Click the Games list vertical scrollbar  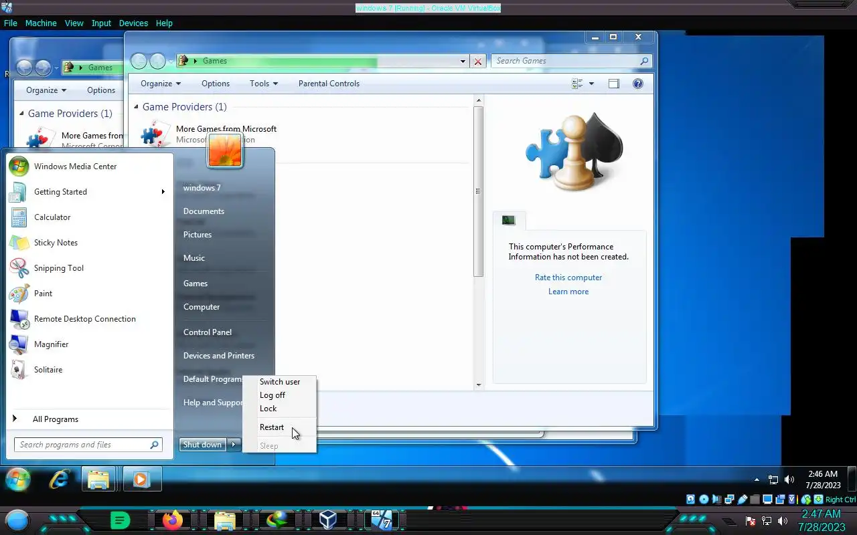click(x=478, y=192)
